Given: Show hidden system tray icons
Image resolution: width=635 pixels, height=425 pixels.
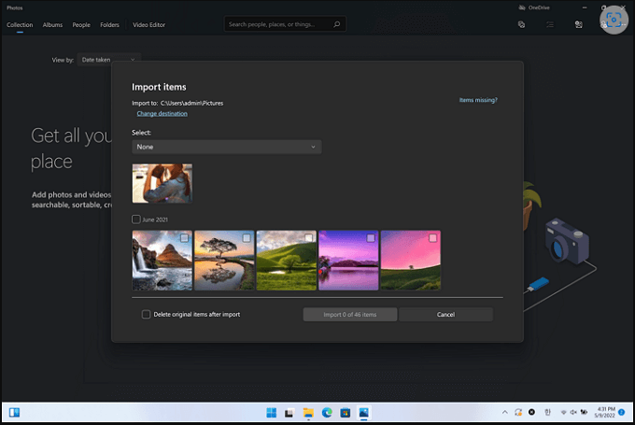Looking at the screenshot, I should (504, 412).
